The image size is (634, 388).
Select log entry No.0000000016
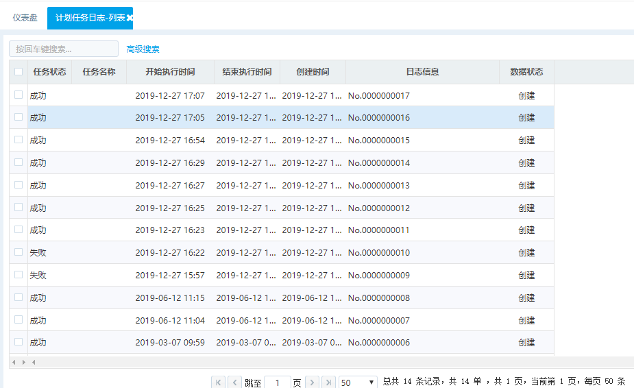point(379,118)
